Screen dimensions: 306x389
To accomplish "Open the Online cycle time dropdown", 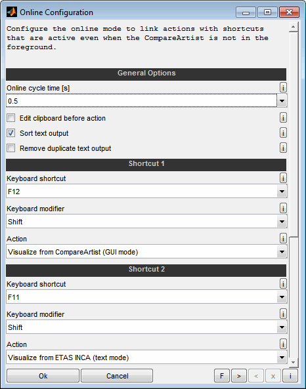I will [282, 101].
